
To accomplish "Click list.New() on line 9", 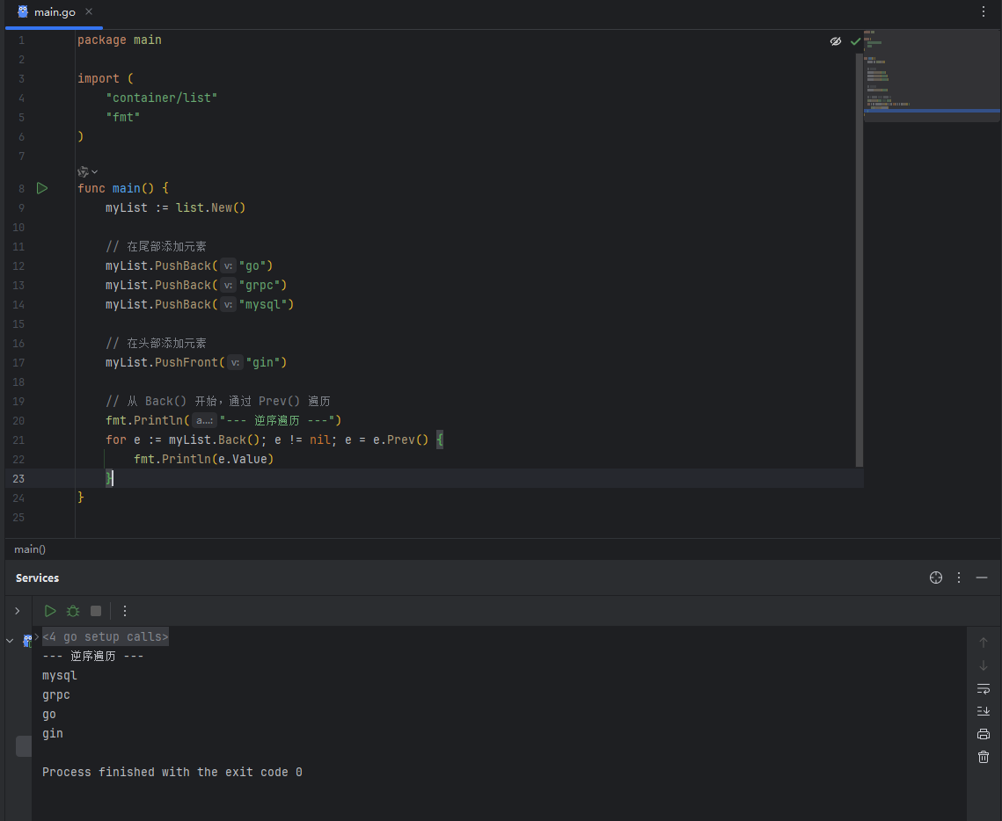I will point(211,208).
